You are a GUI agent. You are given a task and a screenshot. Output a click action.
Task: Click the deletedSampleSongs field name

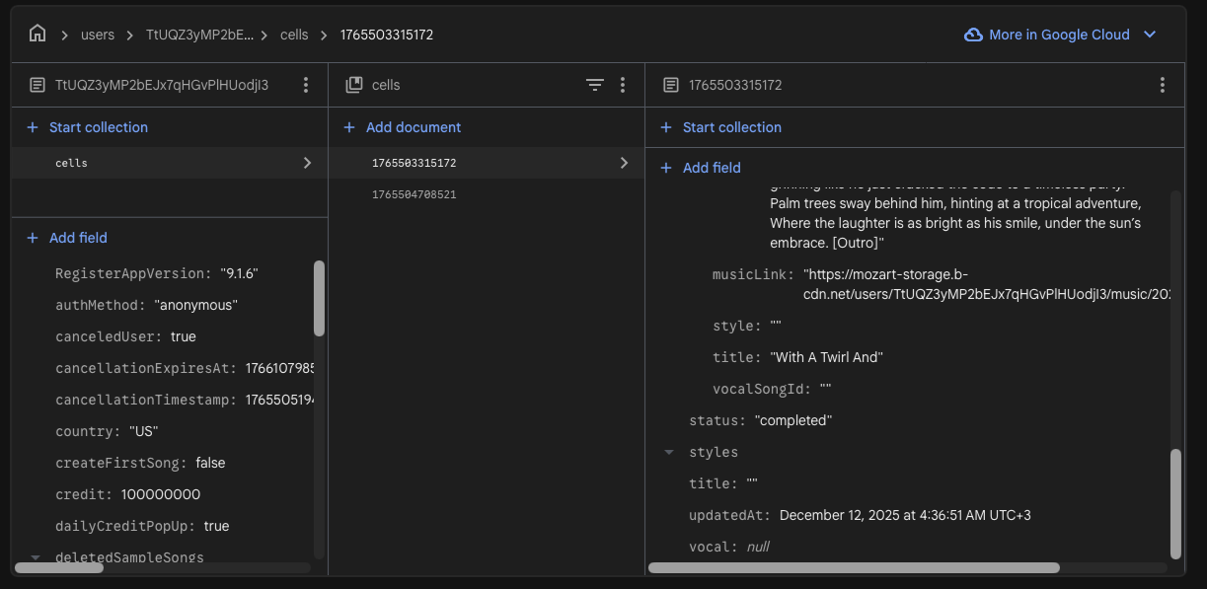(x=129, y=557)
